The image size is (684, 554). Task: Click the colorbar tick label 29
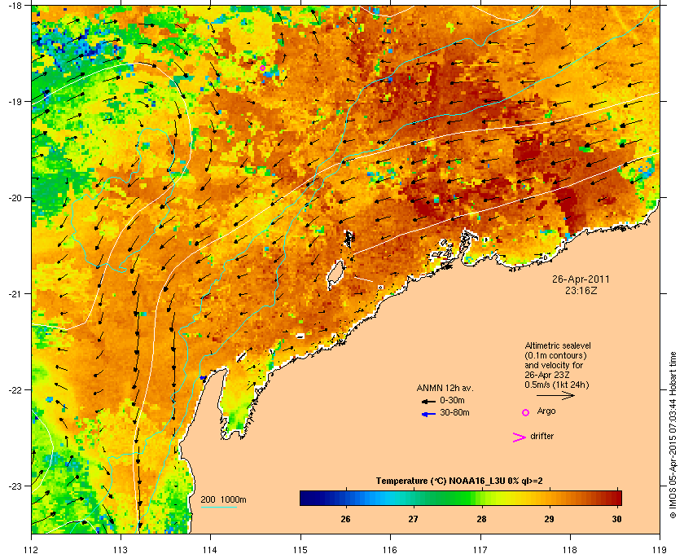pos(549,519)
